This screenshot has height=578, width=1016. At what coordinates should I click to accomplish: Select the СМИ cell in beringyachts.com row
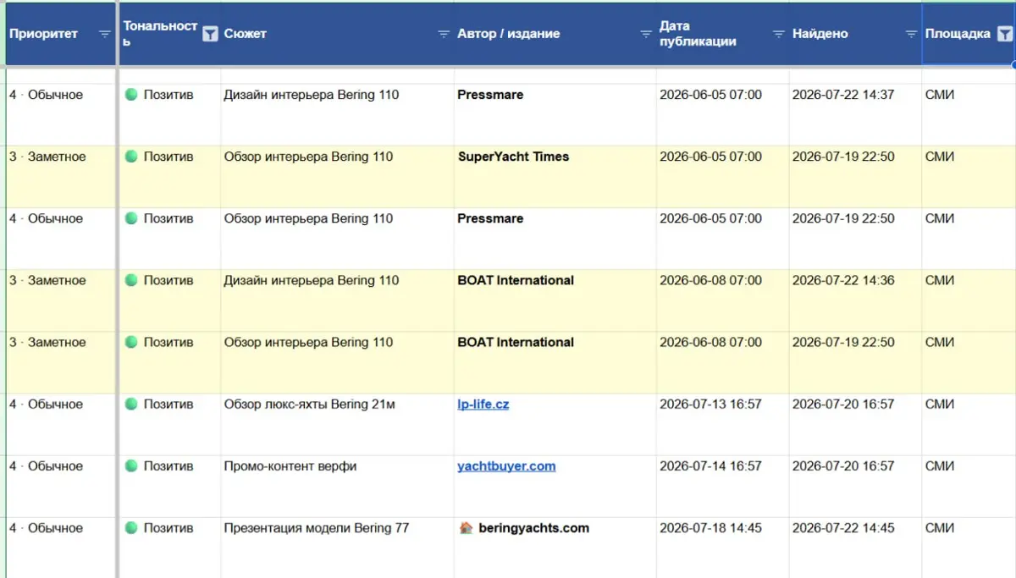click(969, 548)
